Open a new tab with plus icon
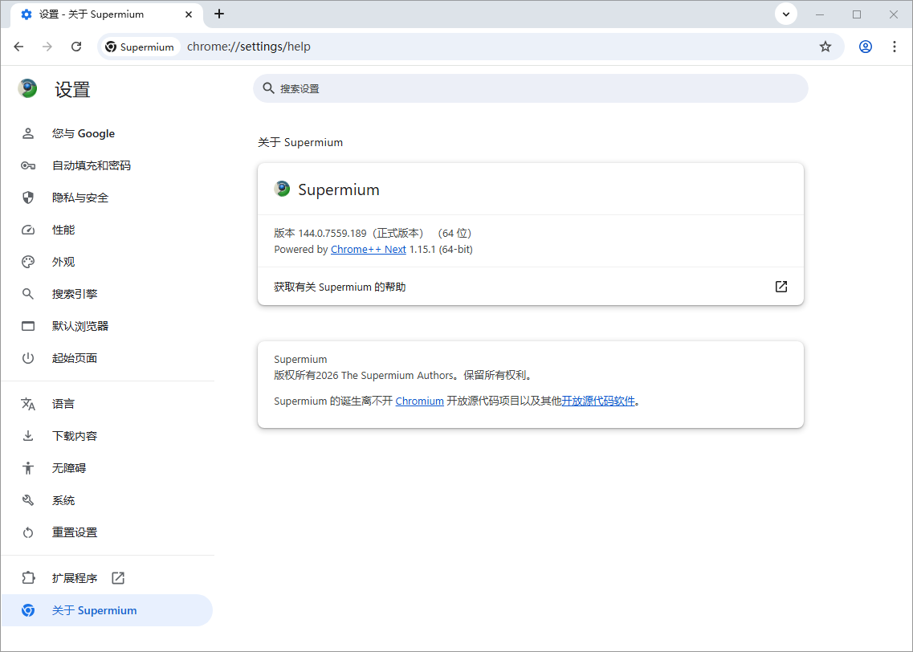 click(219, 14)
